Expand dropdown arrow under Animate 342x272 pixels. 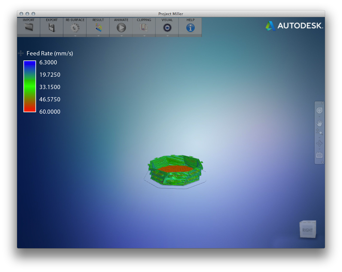[121, 36]
